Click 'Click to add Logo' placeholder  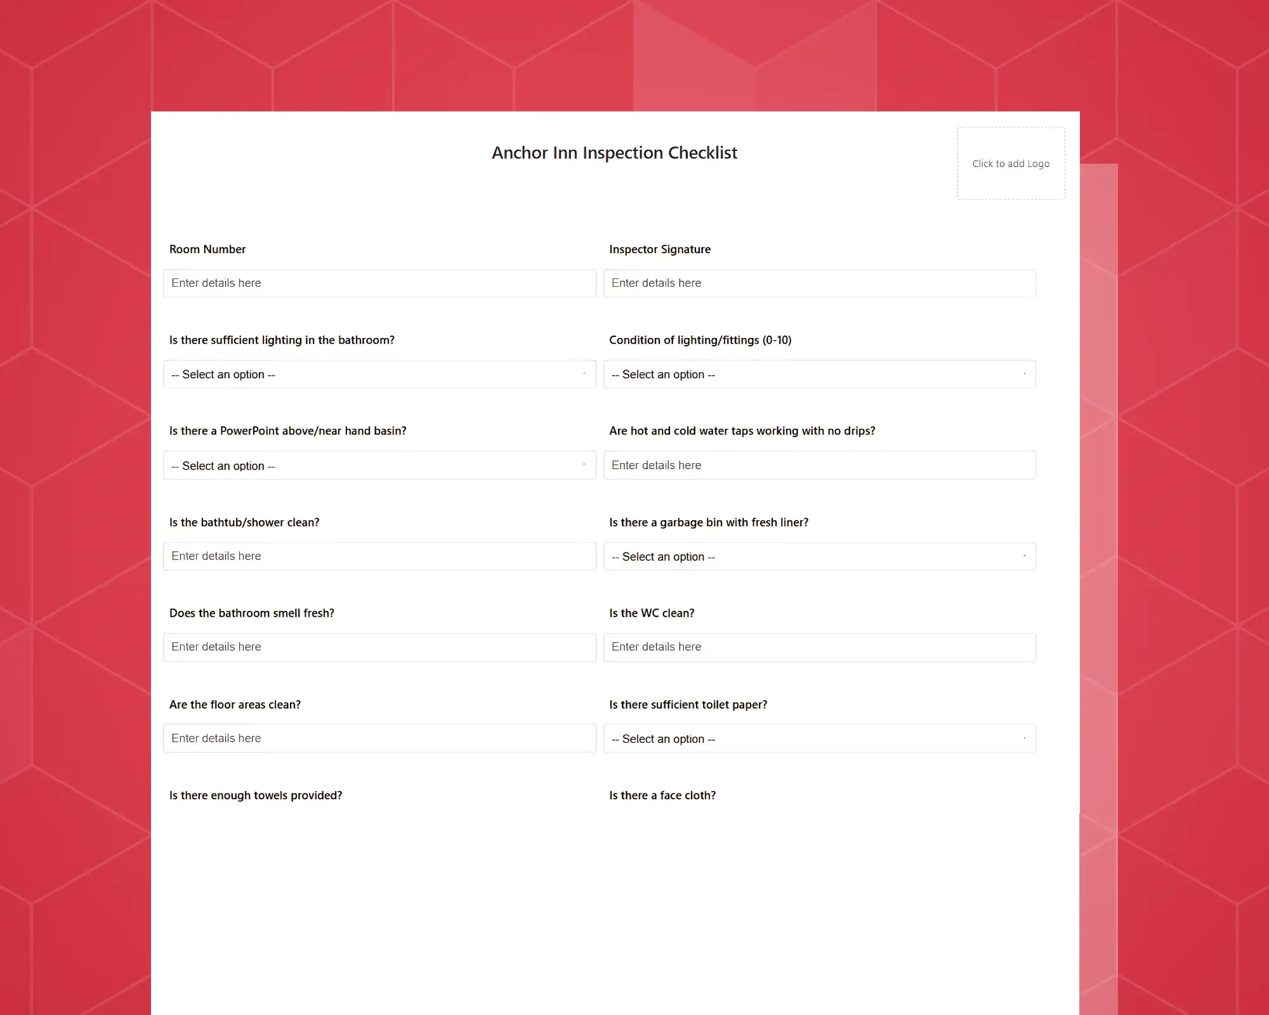pos(1010,162)
